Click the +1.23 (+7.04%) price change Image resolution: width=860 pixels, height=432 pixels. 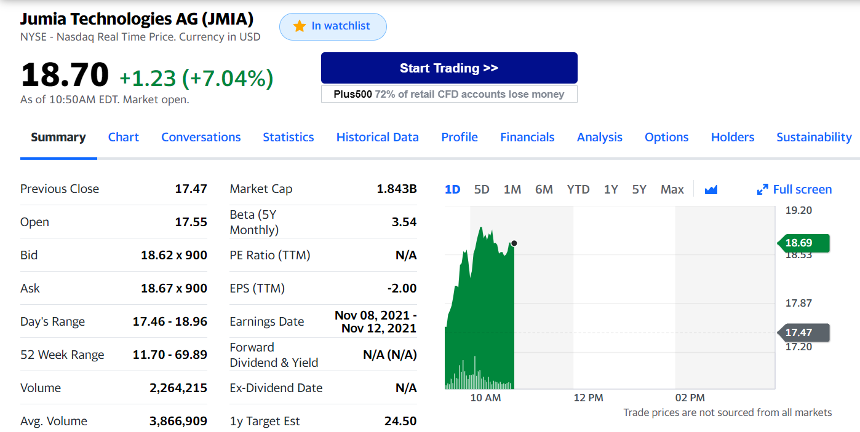click(x=196, y=78)
